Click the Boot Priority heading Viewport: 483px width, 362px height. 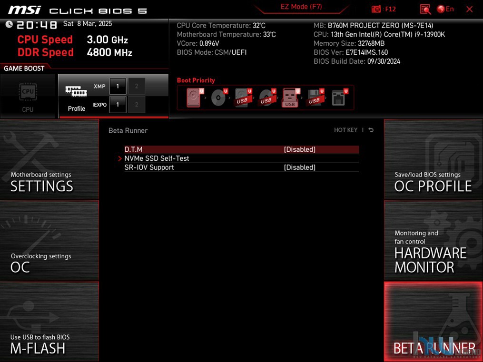coord(196,80)
